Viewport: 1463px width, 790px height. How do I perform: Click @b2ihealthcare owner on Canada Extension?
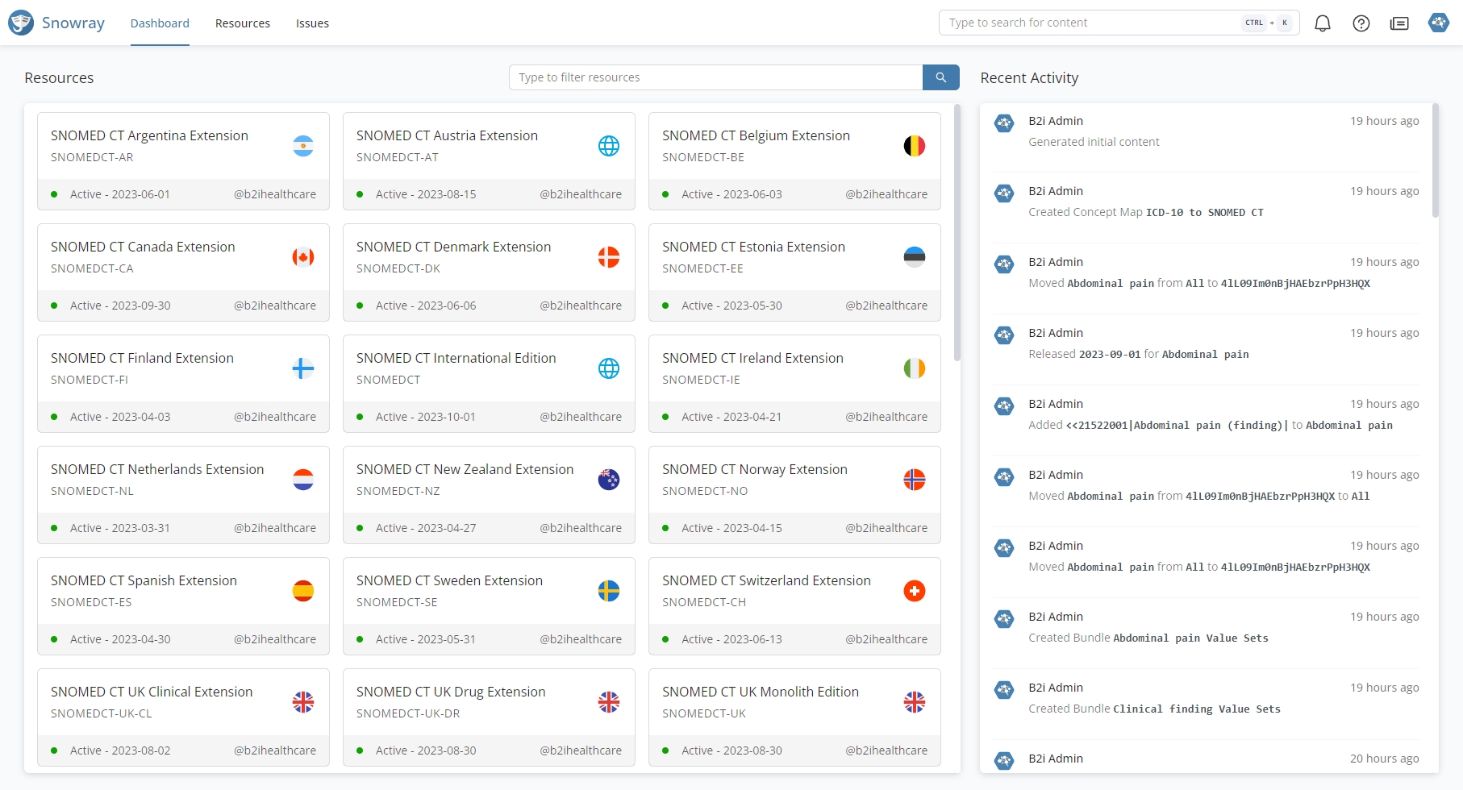click(275, 306)
